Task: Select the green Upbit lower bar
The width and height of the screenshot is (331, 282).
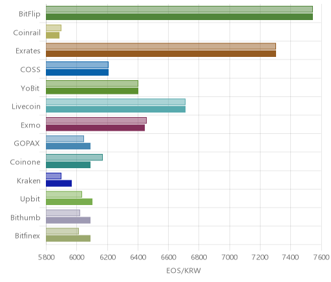Action: point(69,202)
